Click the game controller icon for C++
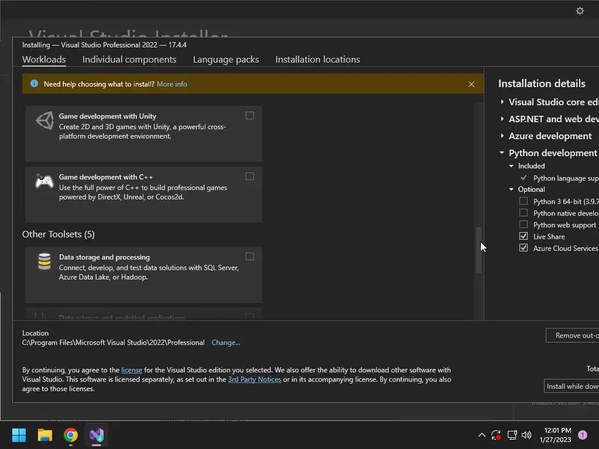This screenshot has width=599, height=449. point(44,181)
